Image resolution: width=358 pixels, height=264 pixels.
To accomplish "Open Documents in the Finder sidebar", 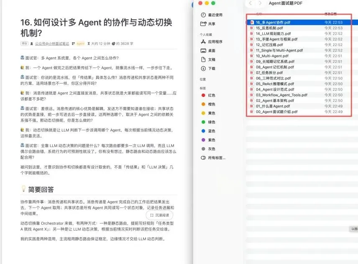I will point(208,59).
